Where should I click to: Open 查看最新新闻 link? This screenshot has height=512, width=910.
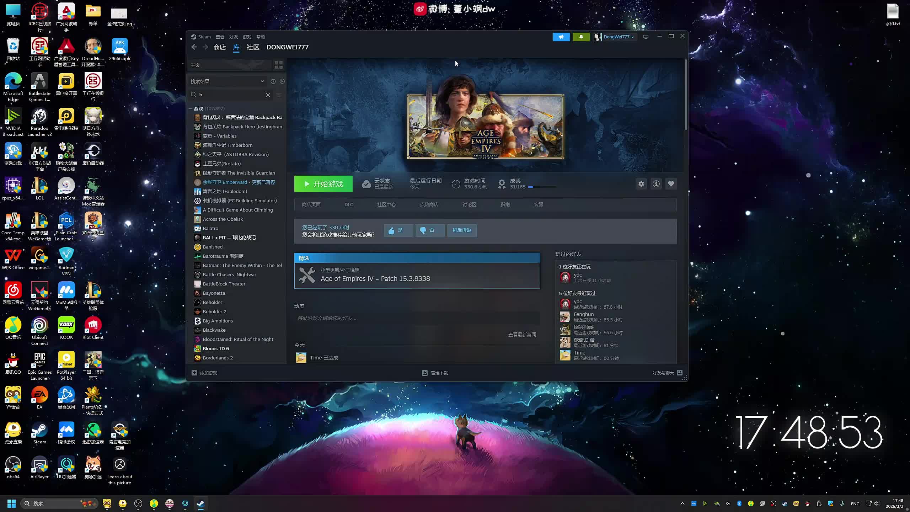[x=522, y=335]
